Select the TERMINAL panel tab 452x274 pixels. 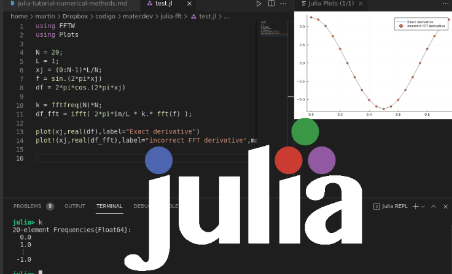point(109,206)
